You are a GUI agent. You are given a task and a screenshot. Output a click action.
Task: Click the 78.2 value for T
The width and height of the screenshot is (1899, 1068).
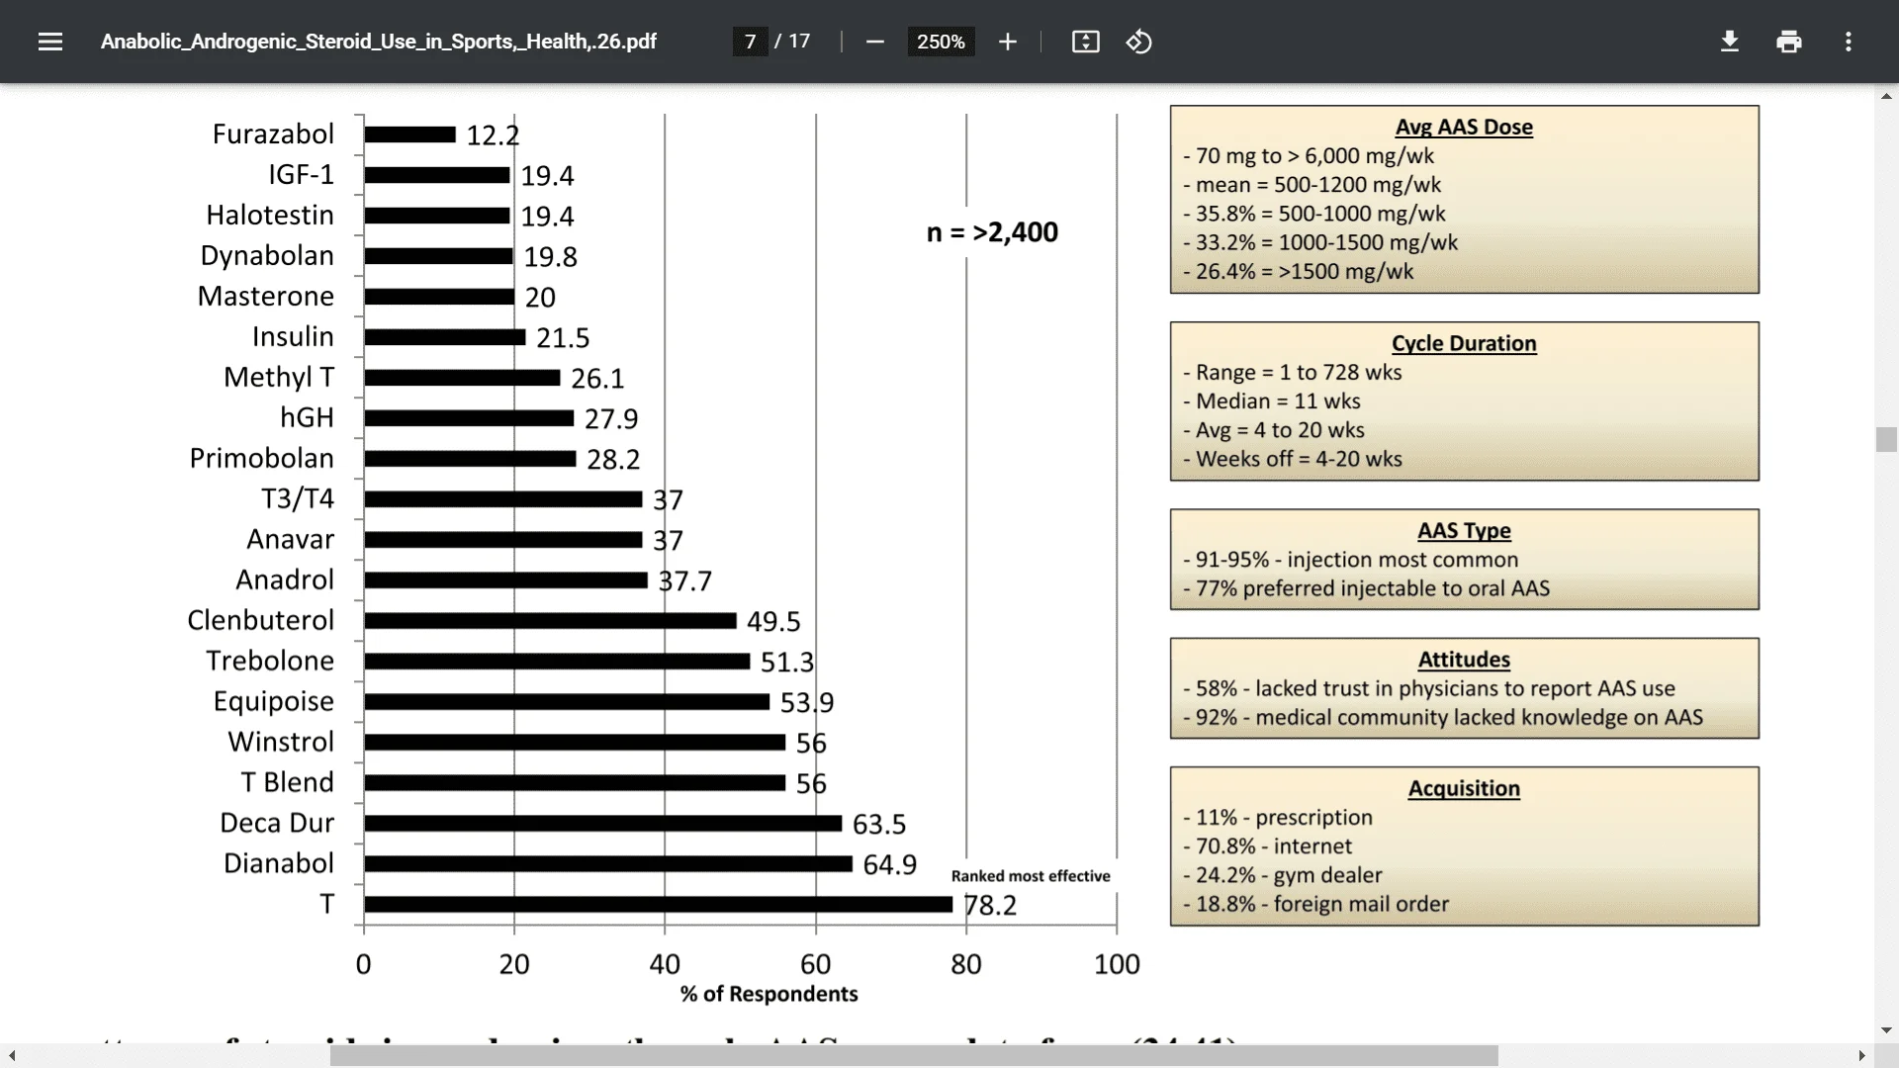[x=990, y=906]
